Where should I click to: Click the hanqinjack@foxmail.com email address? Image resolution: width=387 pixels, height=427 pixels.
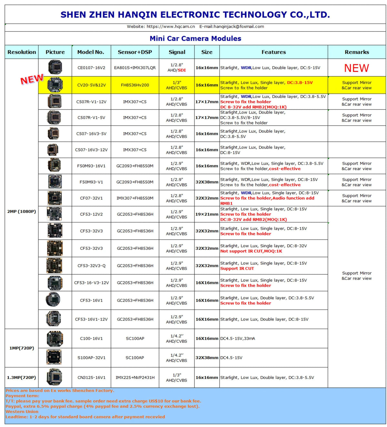(239, 26)
